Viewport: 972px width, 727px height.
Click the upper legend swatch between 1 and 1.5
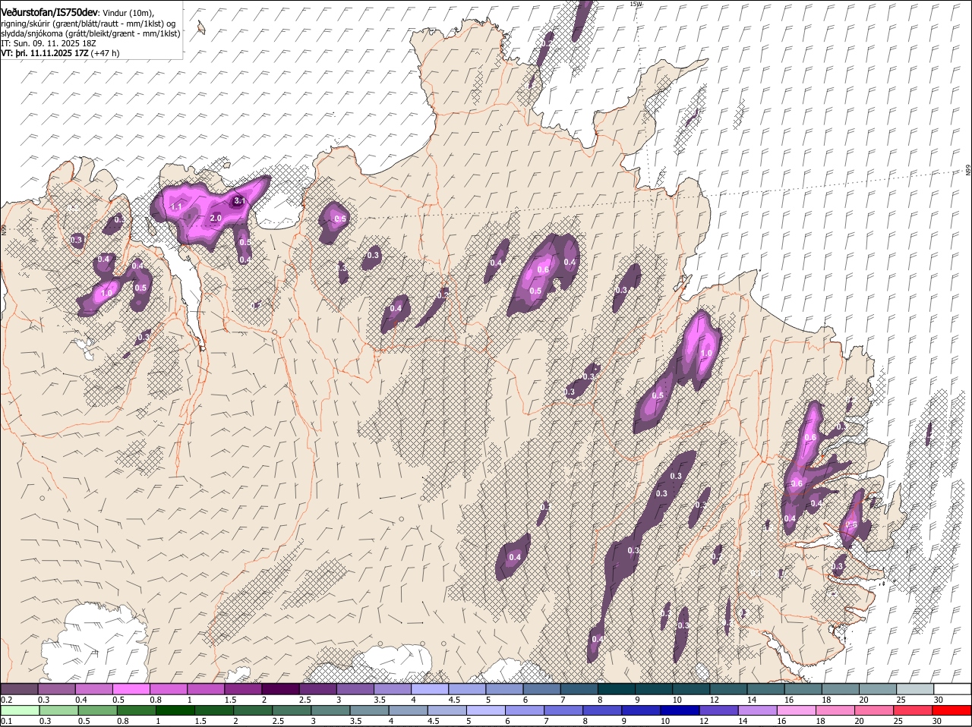pos(206,688)
